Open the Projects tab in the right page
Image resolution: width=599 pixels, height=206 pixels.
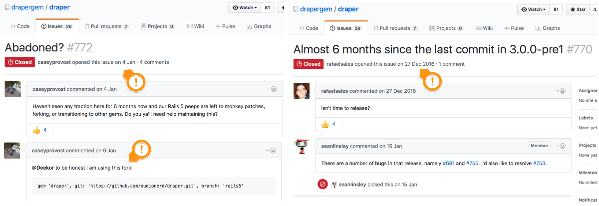pyautogui.click(x=446, y=28)
